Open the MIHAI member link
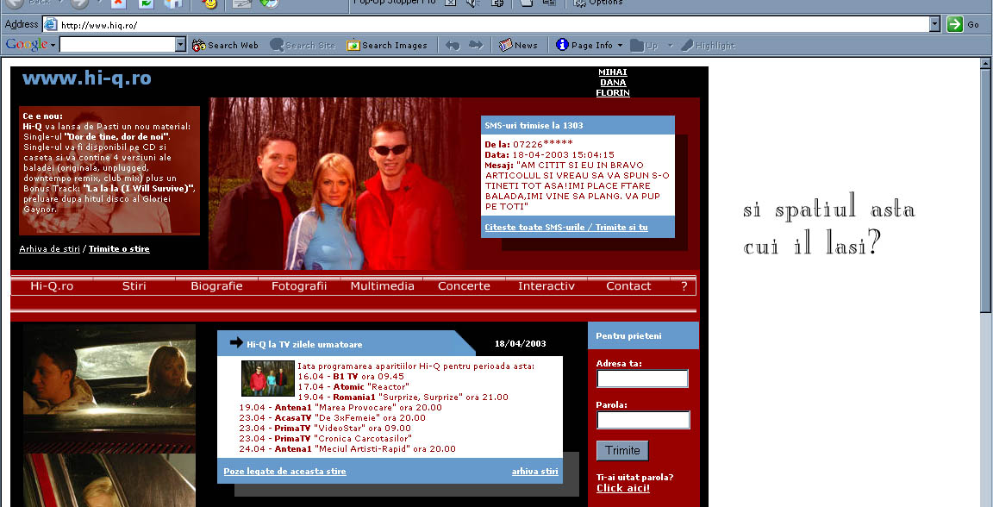993x507 pixels. [x=613, y=72]
